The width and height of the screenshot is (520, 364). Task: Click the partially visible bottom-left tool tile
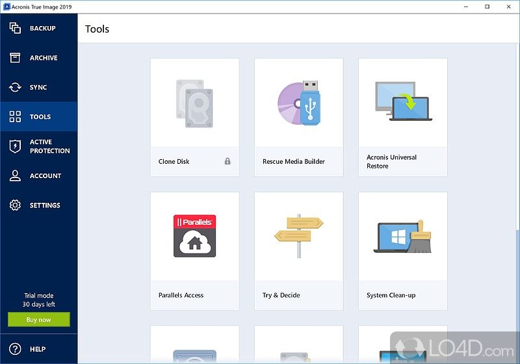pos(194,344)
